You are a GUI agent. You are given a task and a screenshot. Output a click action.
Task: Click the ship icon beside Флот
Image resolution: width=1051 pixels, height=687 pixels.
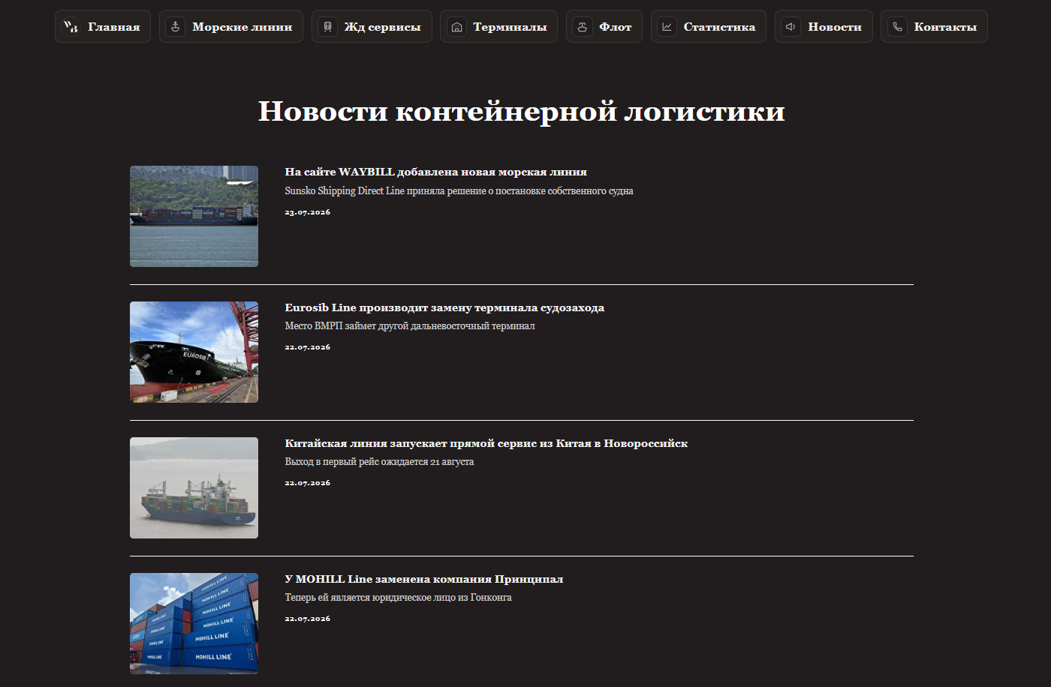tap(582, 26)
